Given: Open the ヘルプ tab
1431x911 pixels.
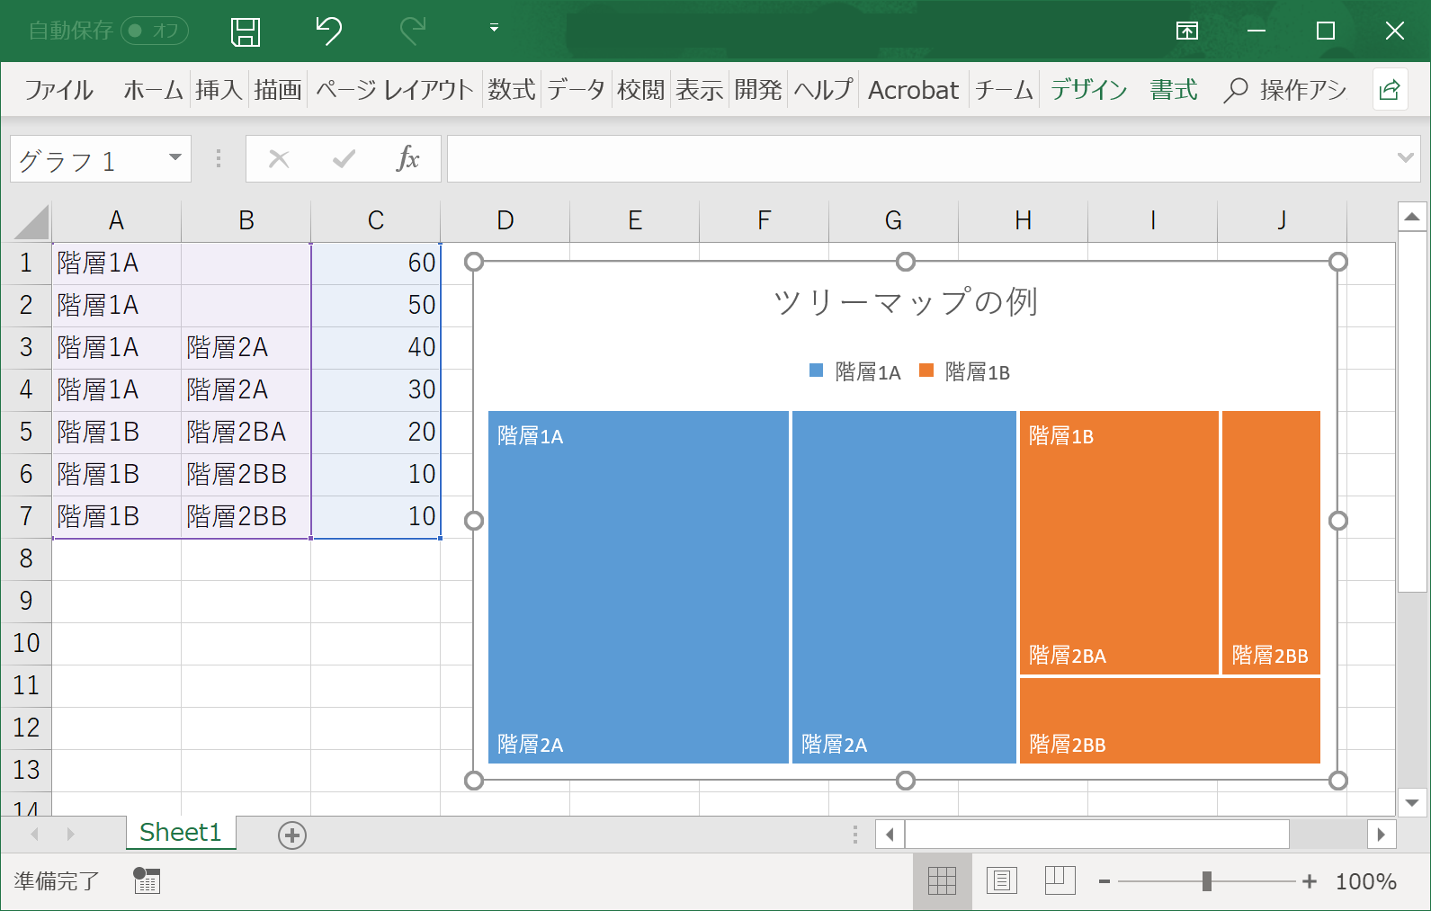Looking at the screenshot, I should 823,90.
